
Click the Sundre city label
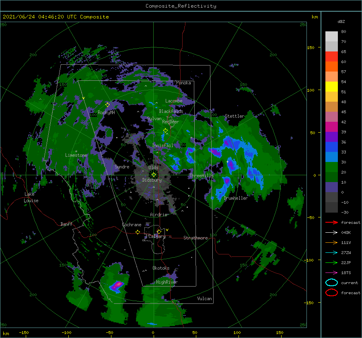122,166
